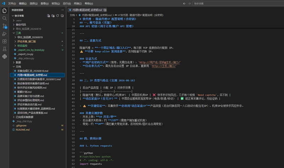Viewport: 284px width, 168px height.
Task: Open the Run and Debug view
Action: [5, 34]
